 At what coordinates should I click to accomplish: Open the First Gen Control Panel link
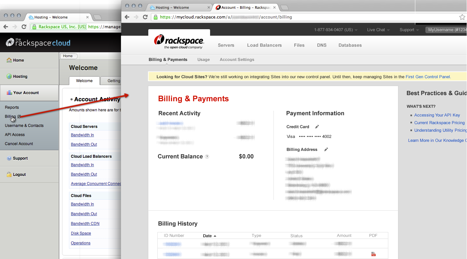428,77
